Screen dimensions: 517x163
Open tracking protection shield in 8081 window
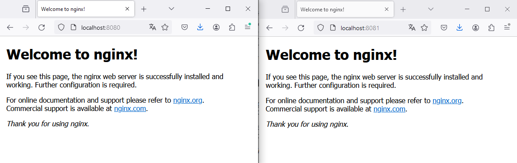pyautogui.click(x=321, y=28)
